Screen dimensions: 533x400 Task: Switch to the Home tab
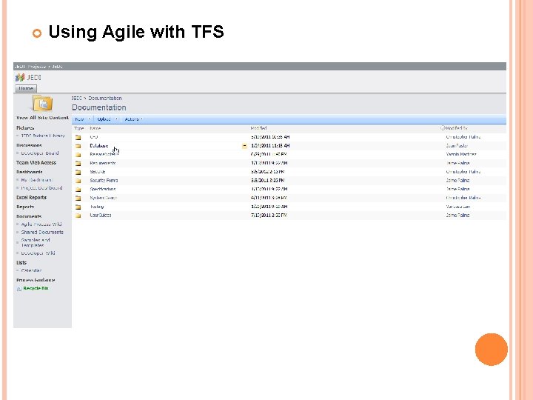[26, 88]
